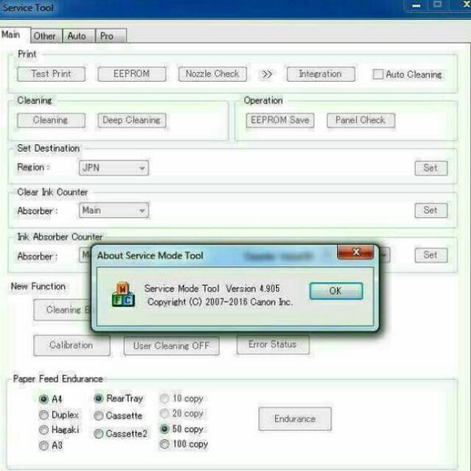Expand the Clear Ink Counter Absorber dropdown
This screenshot has height=471, width=471.
click(113, 210)
